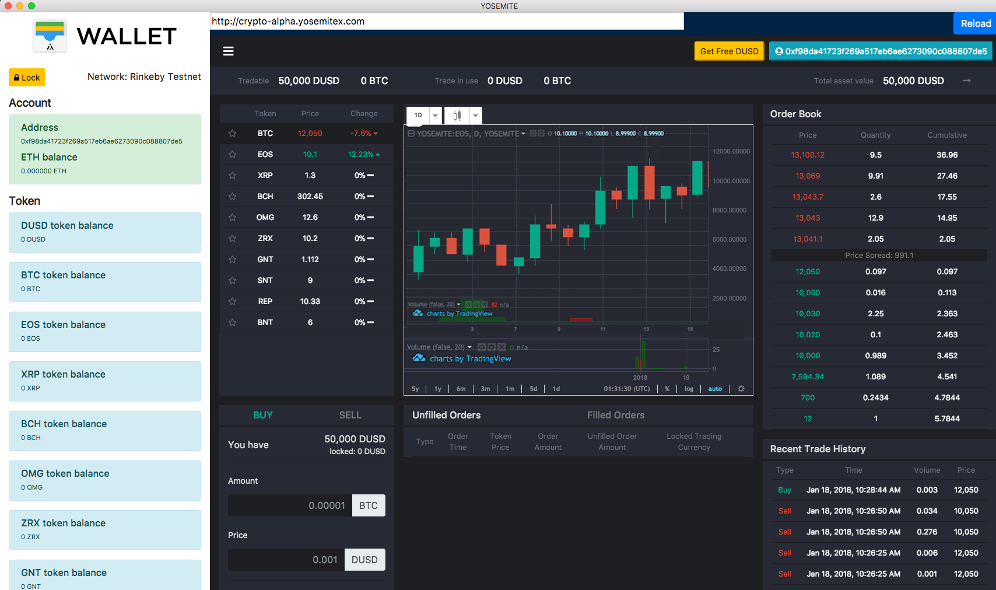996x590 pixels.
Task: Set chart range to 3m
Action: coord(485,389)
